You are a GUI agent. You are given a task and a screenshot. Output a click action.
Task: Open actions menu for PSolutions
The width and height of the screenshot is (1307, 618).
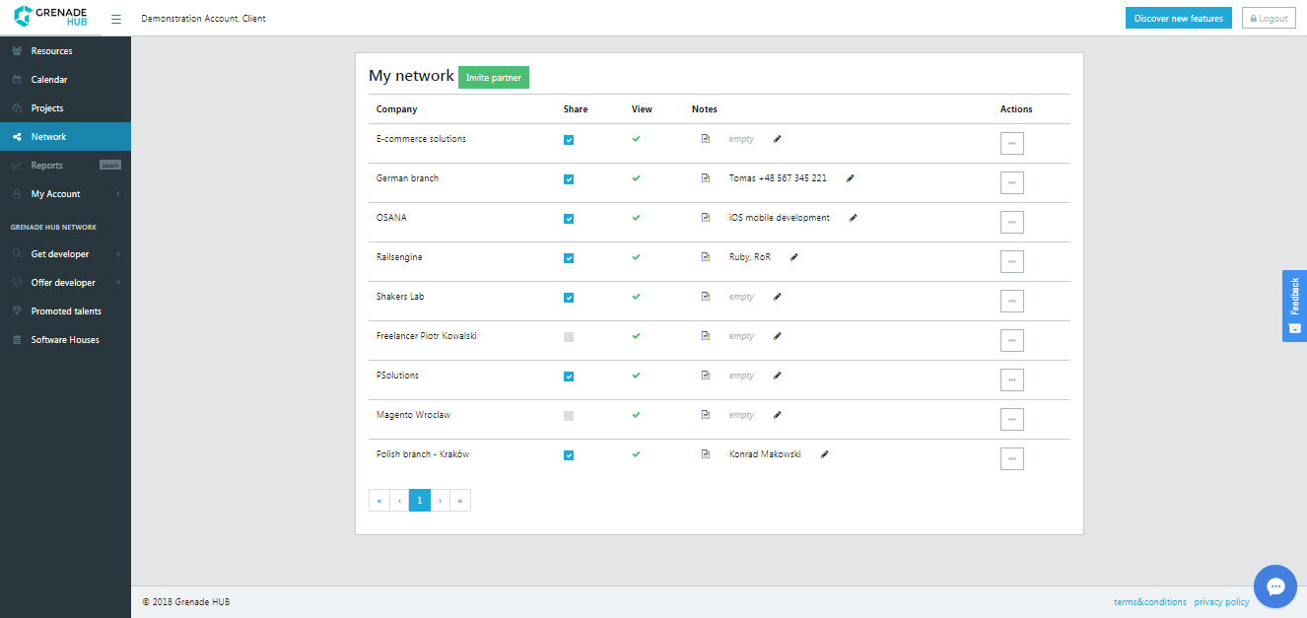[1012, 380]
